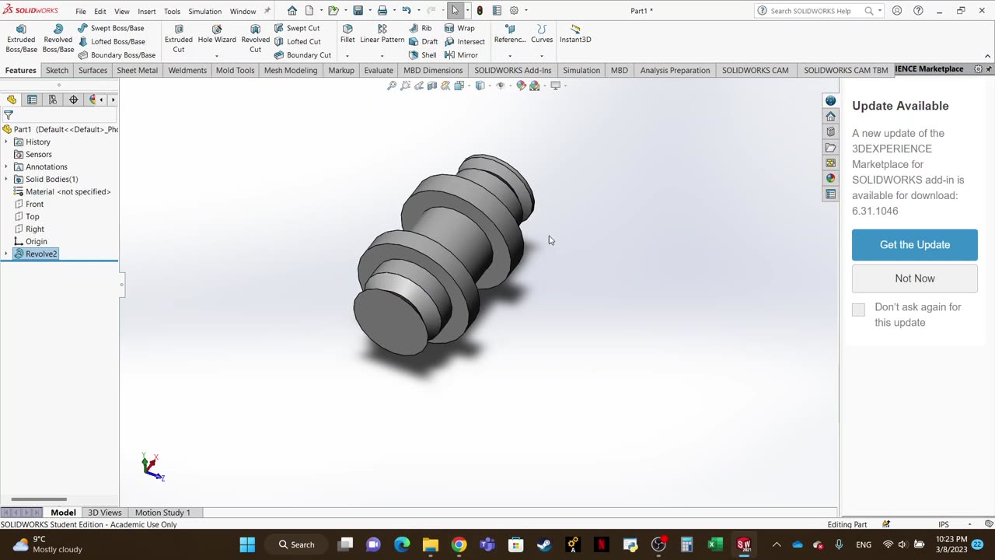Choose the Shell feature tool
The image size is (995, 560).
(422, 55)
